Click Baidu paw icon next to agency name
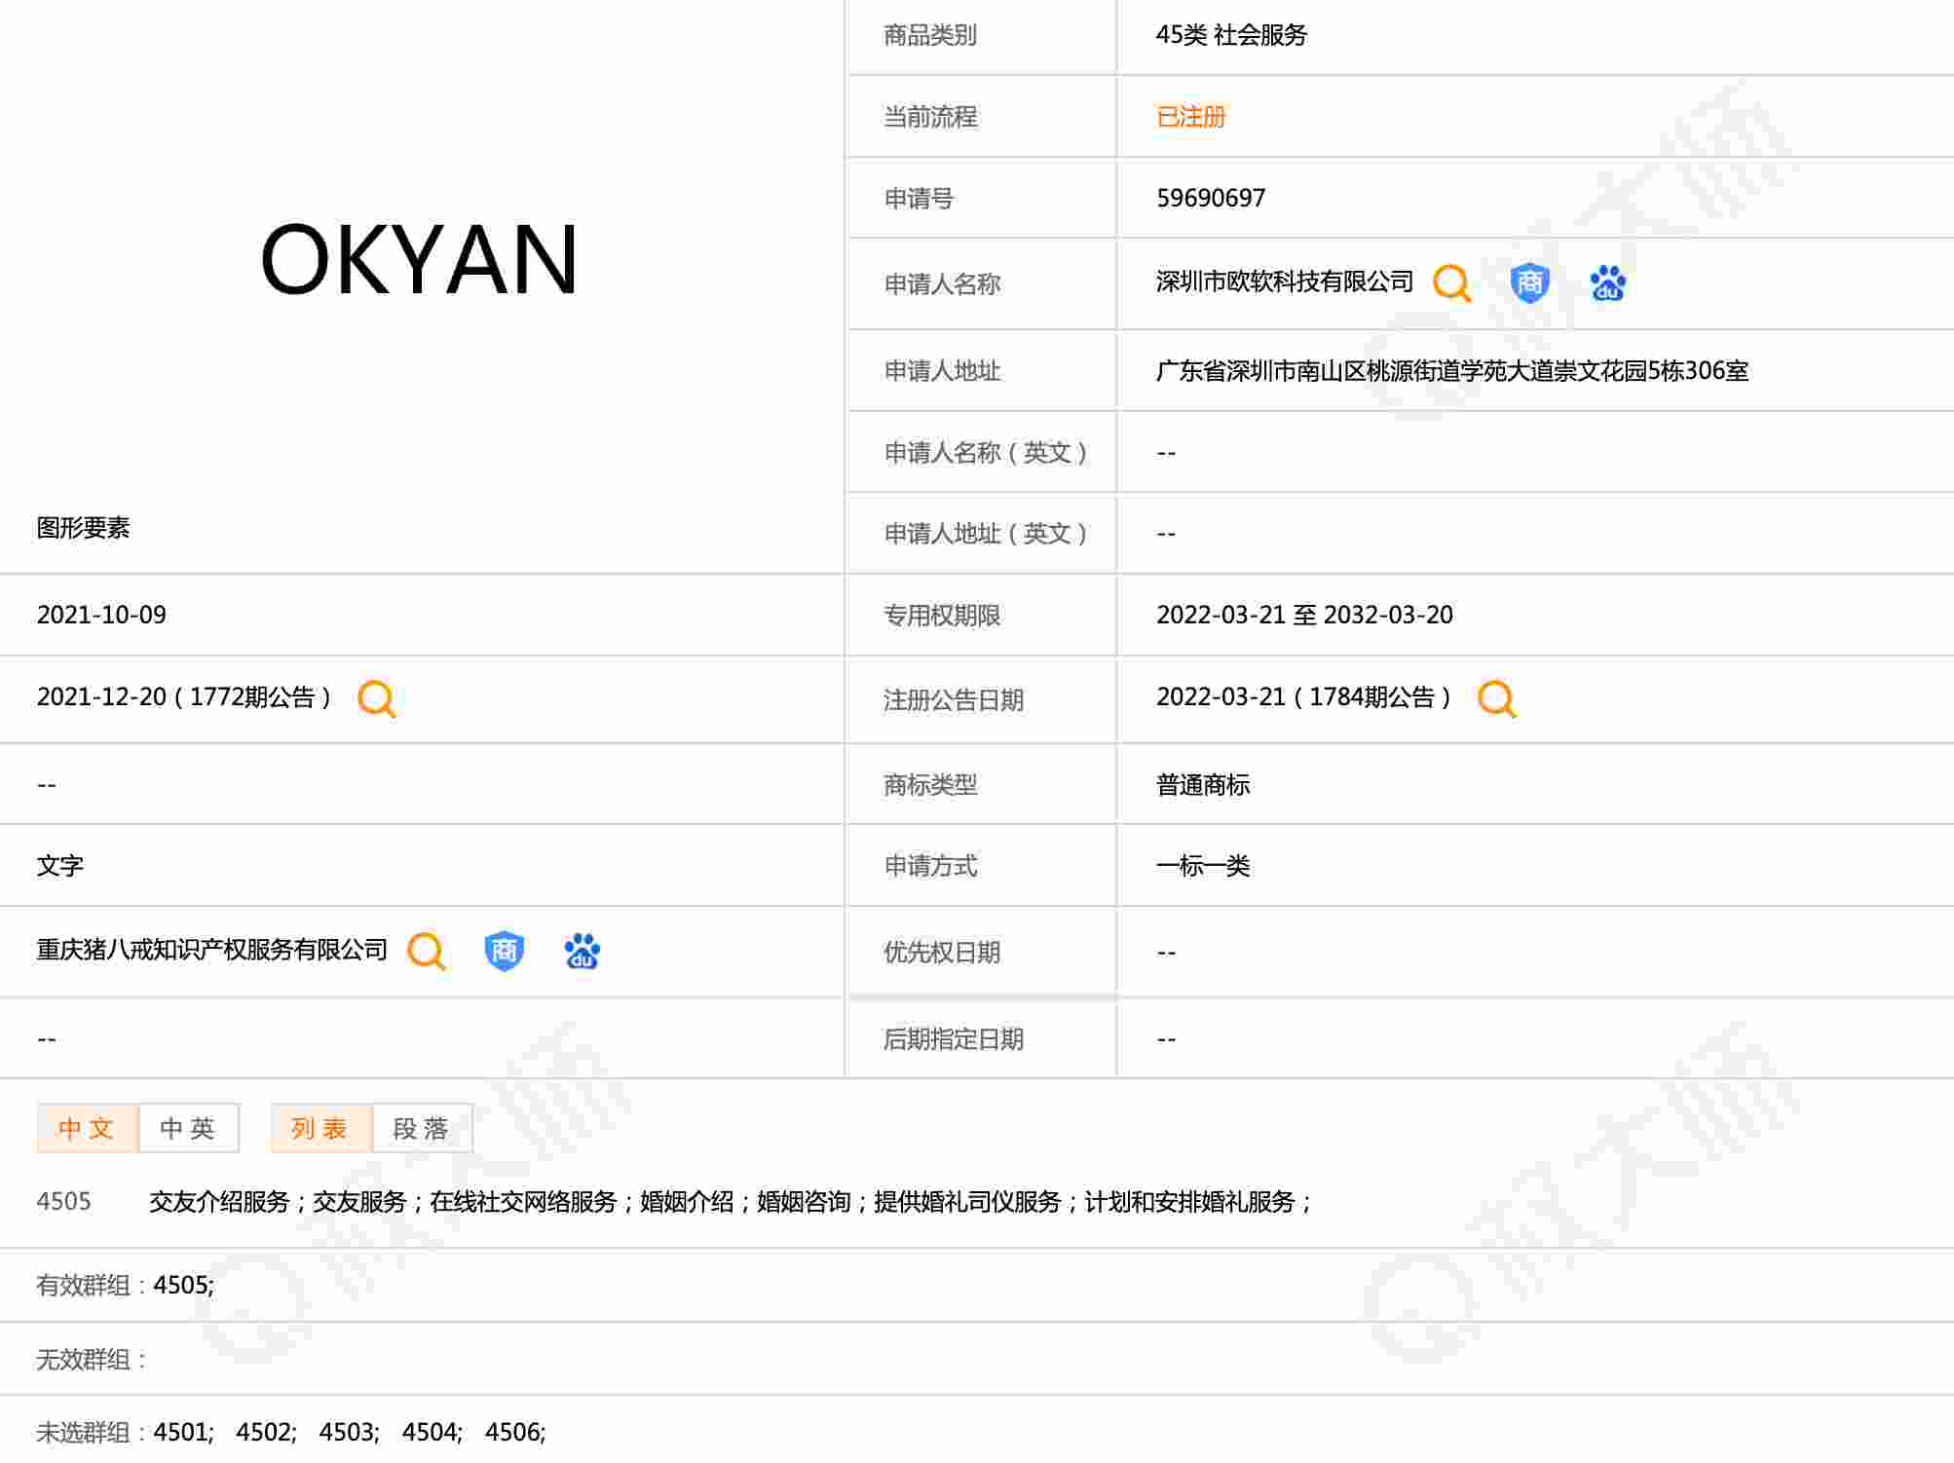Image resolution: width=1954 pixels, height=1463 pixels. (x=582, y=951)
